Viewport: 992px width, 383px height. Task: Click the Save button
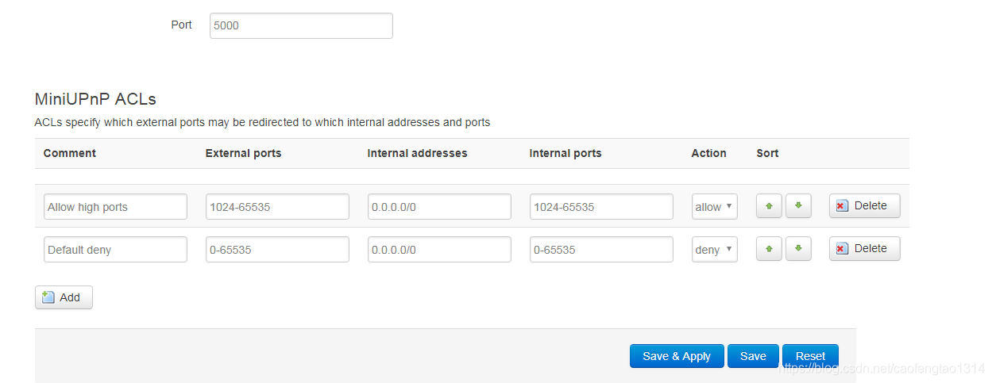pos(753,356)
